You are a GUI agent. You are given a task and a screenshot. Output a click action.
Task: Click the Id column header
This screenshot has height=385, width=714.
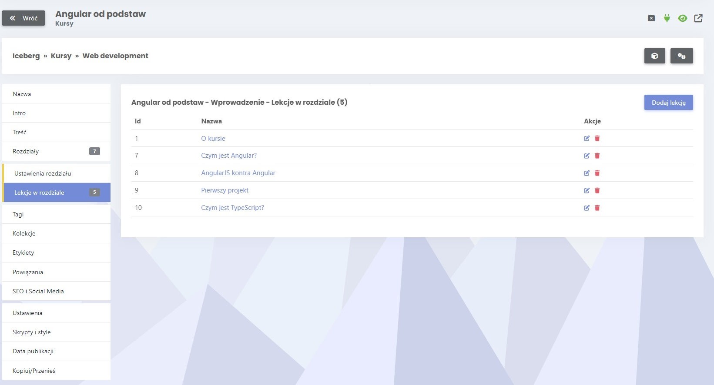tap(137, 121)
